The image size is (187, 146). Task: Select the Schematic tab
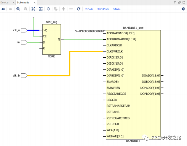tap(23, 3)
